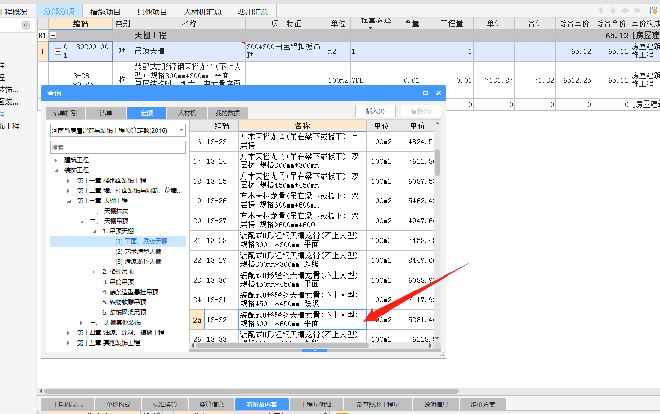Click the query list horizontal scrollbar
The height and width of the screenshot is (414, 660).
click(282, 346)
